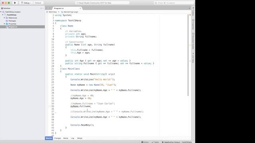Open the Application Output pad
255x143 pixels.
tap(177, 142)
